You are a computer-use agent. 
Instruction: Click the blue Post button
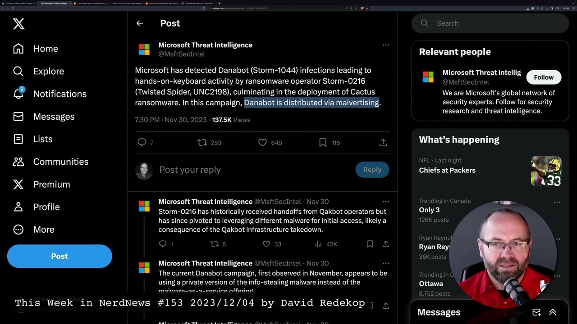(x=60, y=256)
